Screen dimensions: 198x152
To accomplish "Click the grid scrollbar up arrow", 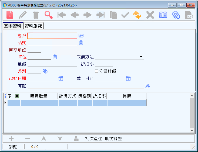I will point(192,96).
